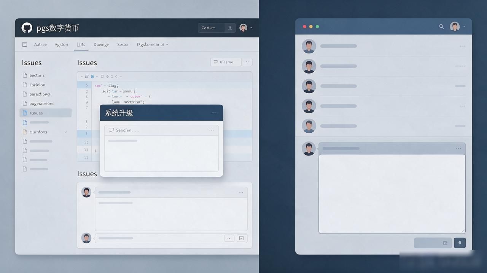The image size is (487, 273).
Task: Click the file icon beside parectiows
Action: pyautogui.click(x=25, y=94)
